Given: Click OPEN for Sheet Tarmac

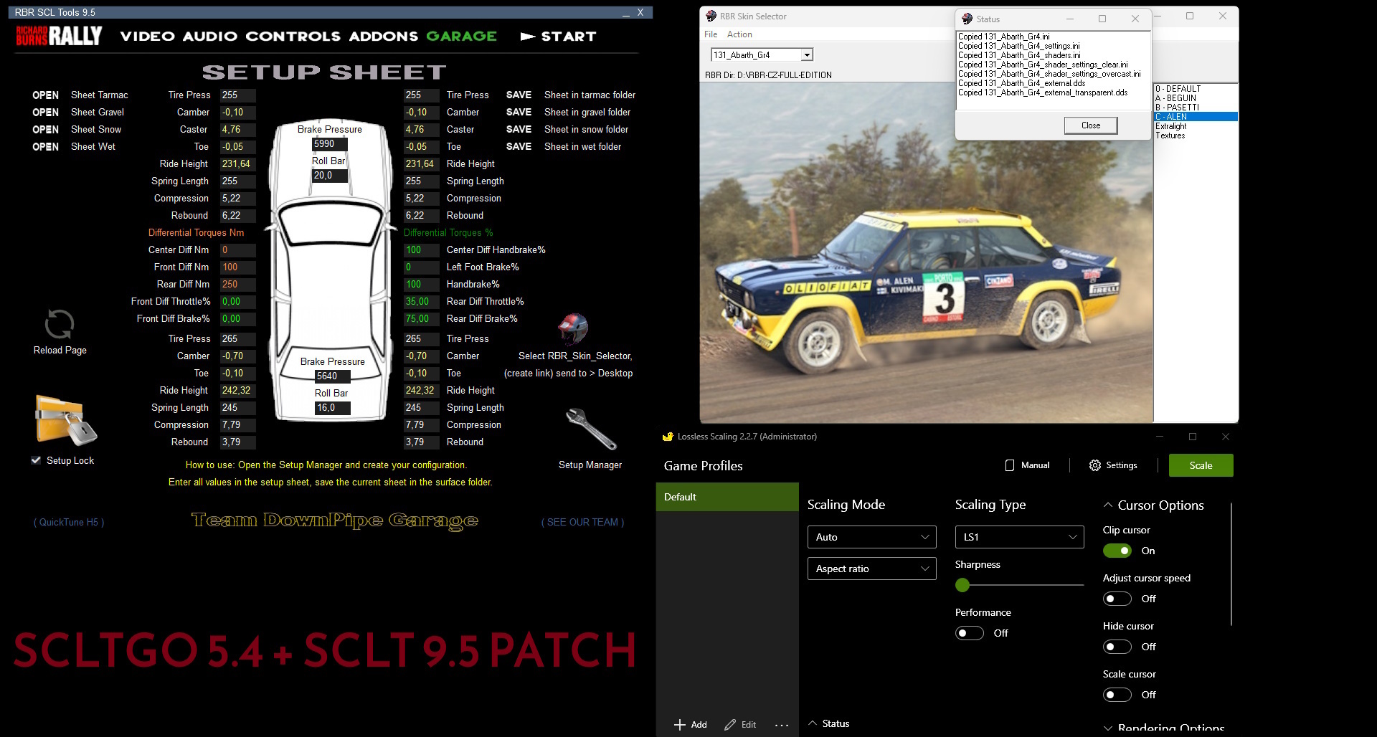Looking at the screenshot, I should click(45, 95).
